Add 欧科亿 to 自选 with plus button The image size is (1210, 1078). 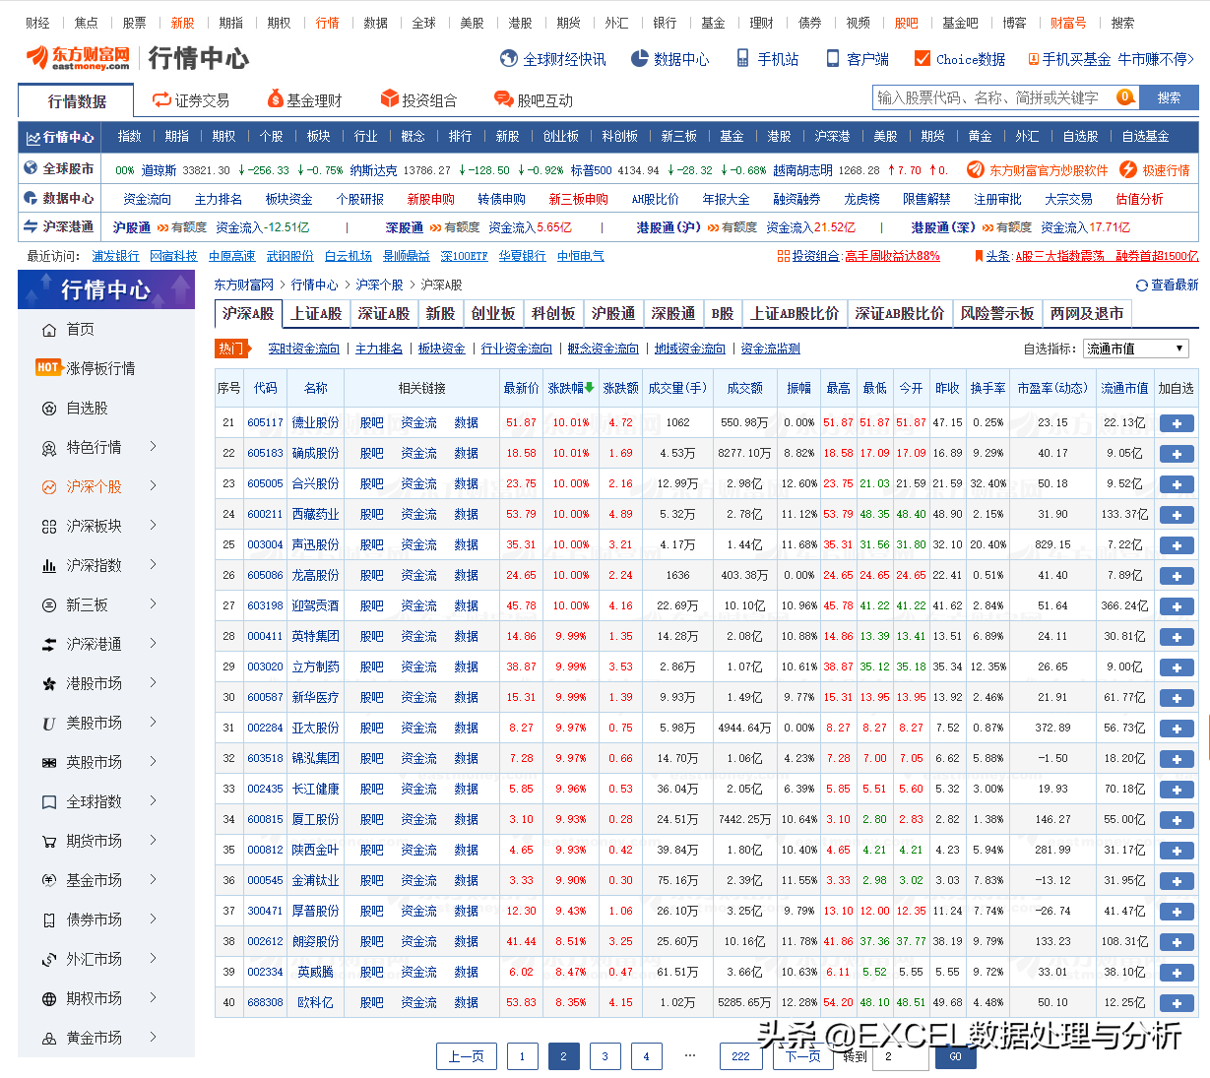[x=1177, y=1003]
